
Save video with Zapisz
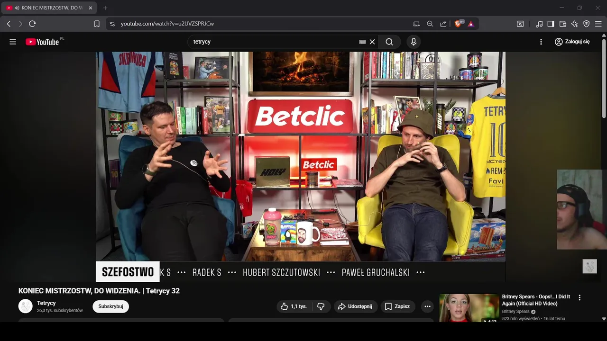click(x=397, y=306)
